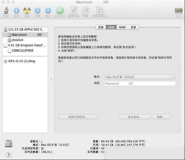The width and height of the screenshot is (185, 160).
Task: Click the Security Options (安全选项) button
Action: click(135, 117)
